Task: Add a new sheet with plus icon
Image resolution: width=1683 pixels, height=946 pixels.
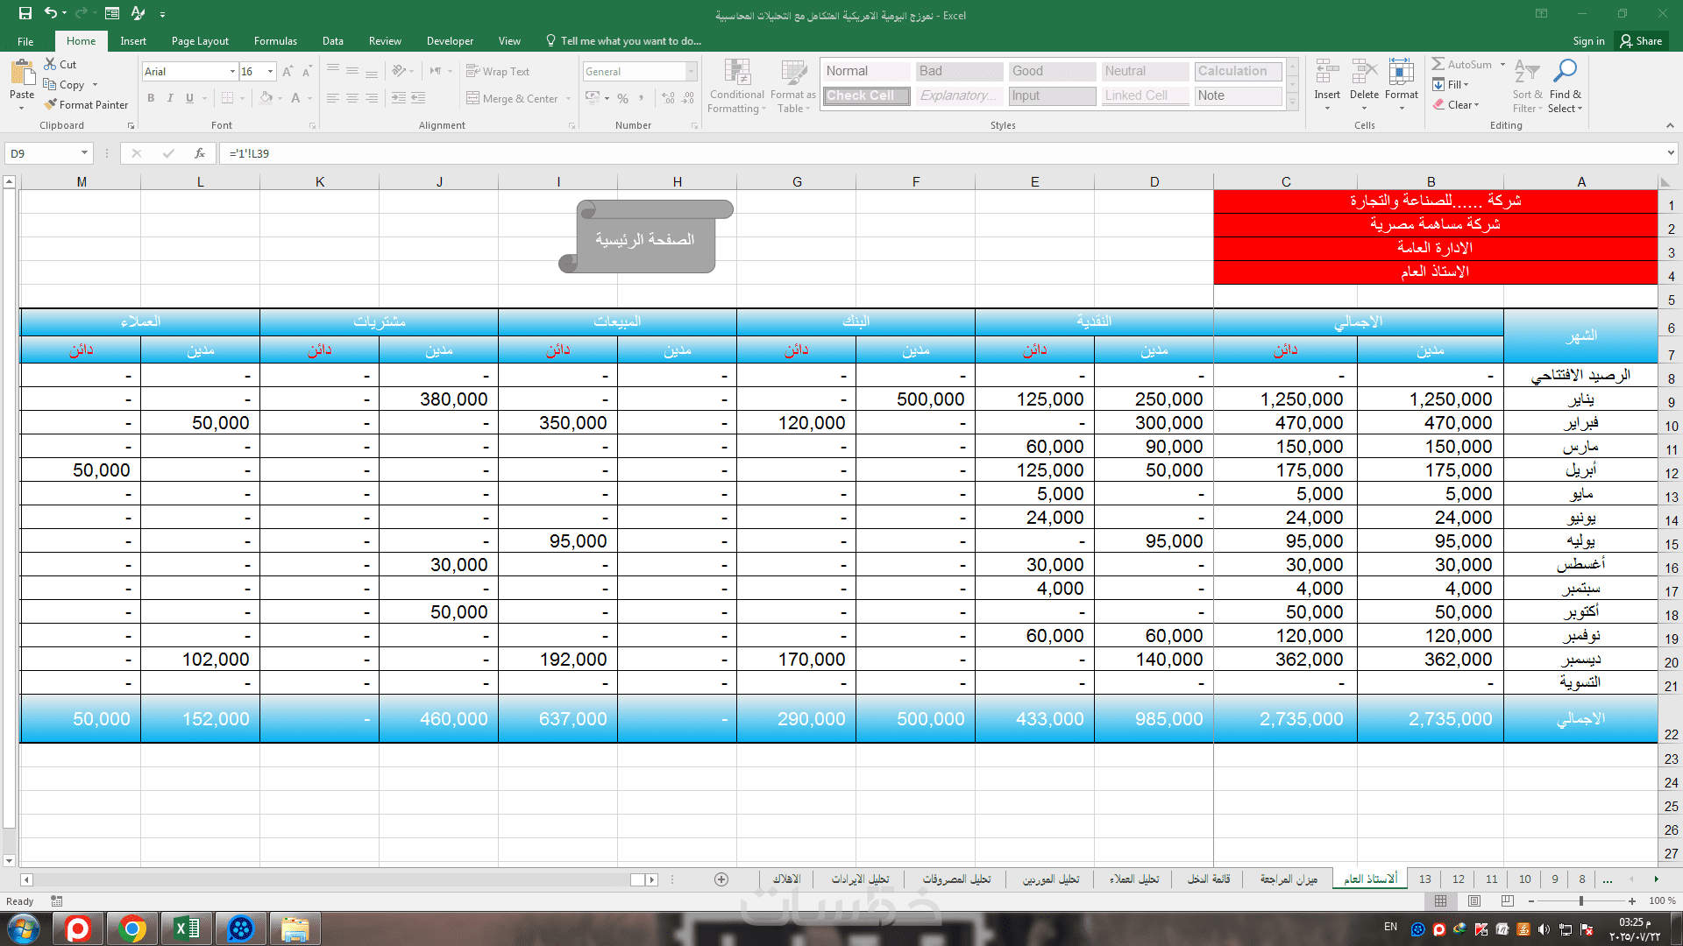Action: click(x=721, y=879)
